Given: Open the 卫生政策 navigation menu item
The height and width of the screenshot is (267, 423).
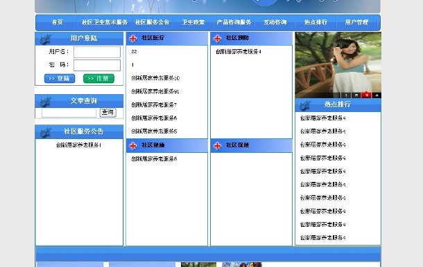Looking at the screenshot, I should [193, 22].
